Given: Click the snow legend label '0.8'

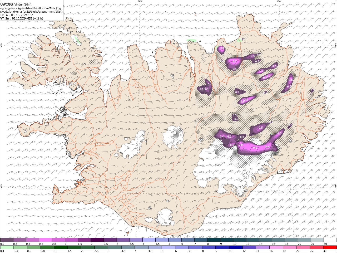Looking at the screenshot, I should (x=54, y=244).
